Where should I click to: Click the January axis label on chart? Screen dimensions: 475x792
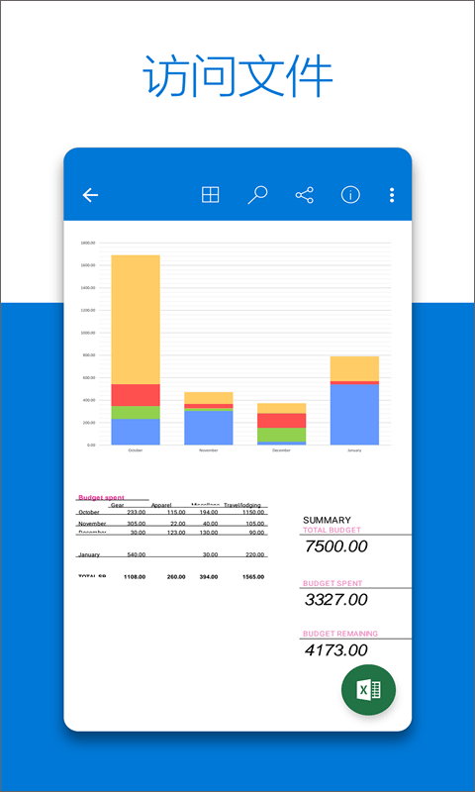354,450
